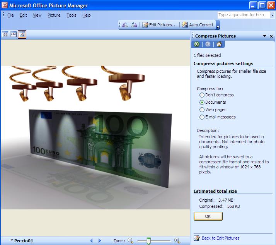Image resolution: width=276 pixels, height=245 pixels.
Task: Switch to Filmstrip view
Action: pyautogui.click(x=14, y=34)
